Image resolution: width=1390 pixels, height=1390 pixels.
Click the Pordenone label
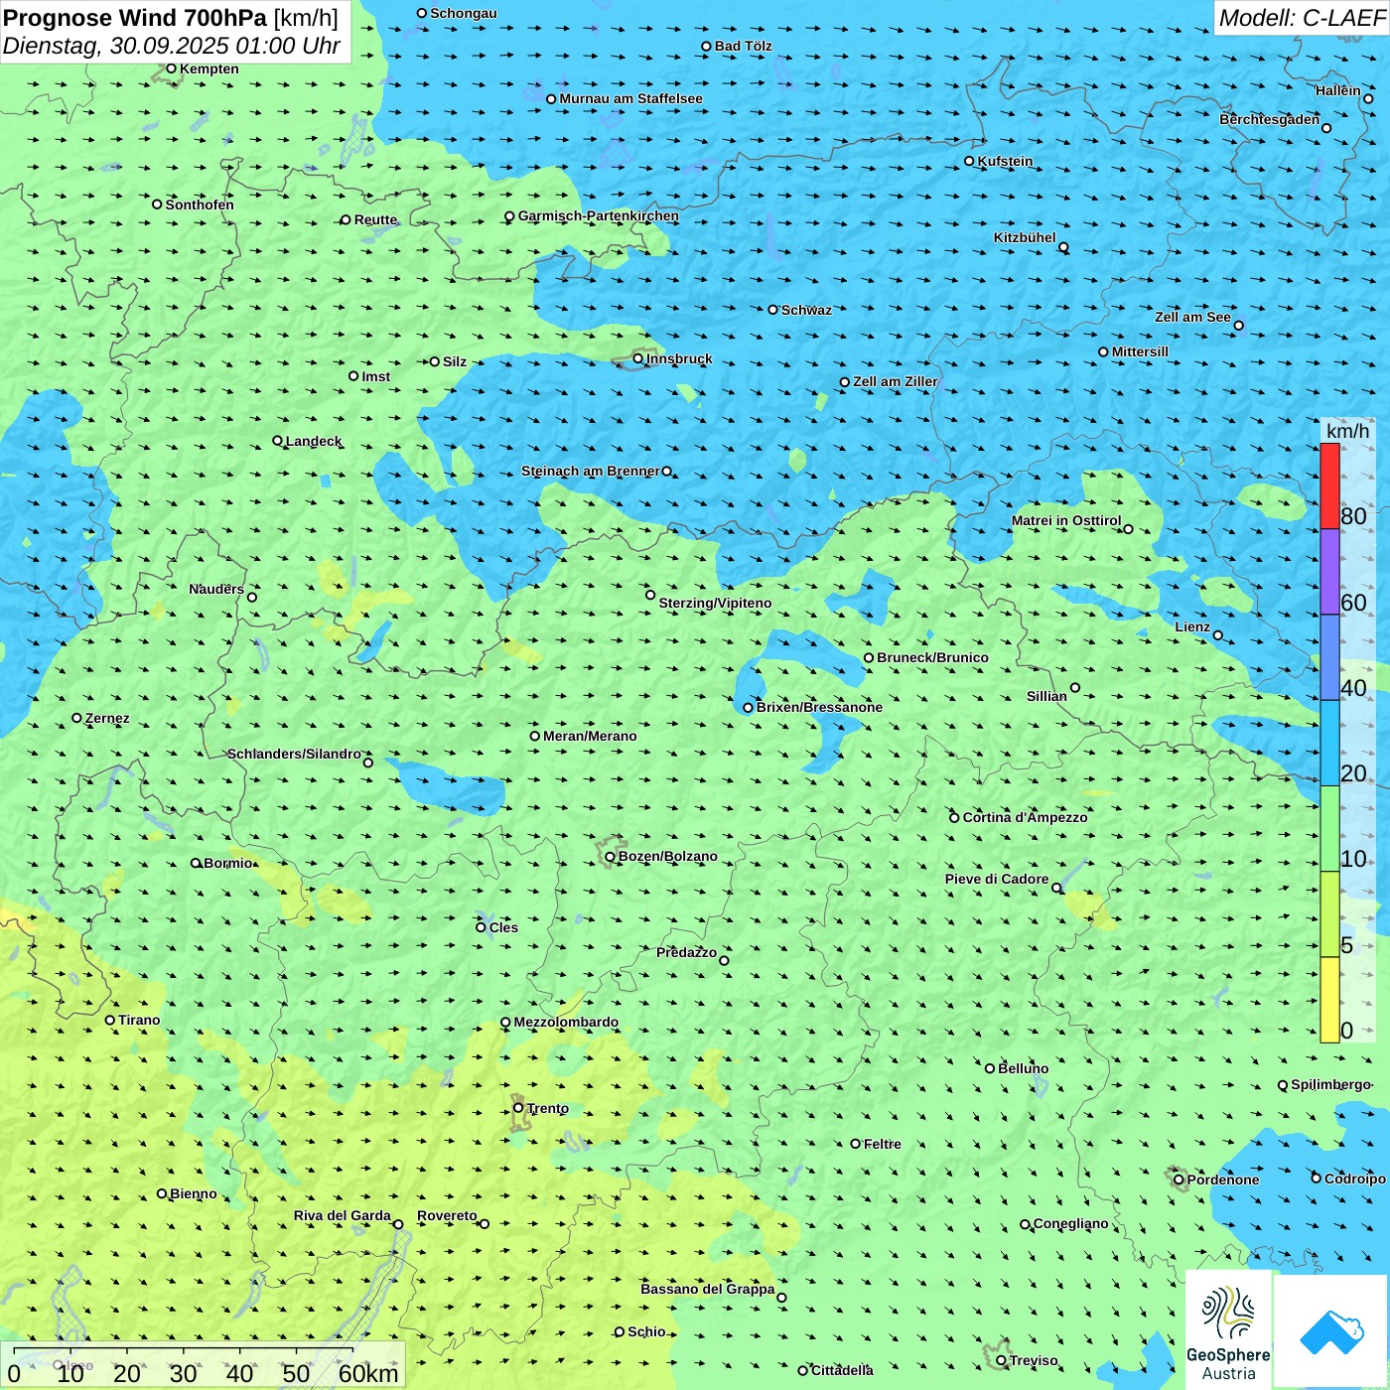click(x=1223, y=1180)
